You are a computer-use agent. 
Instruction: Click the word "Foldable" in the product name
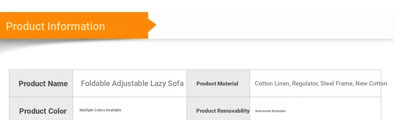coord(95,84)
